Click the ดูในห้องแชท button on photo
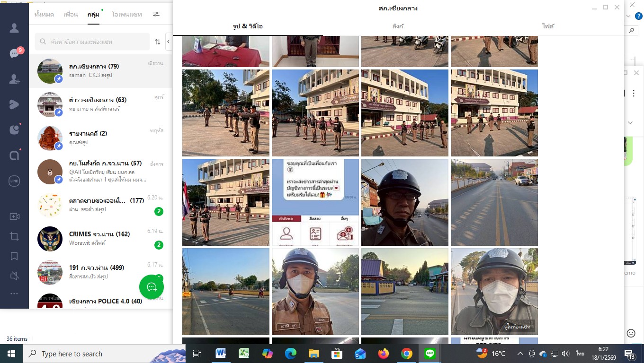644x363 pixels. (x=517, y=327)
